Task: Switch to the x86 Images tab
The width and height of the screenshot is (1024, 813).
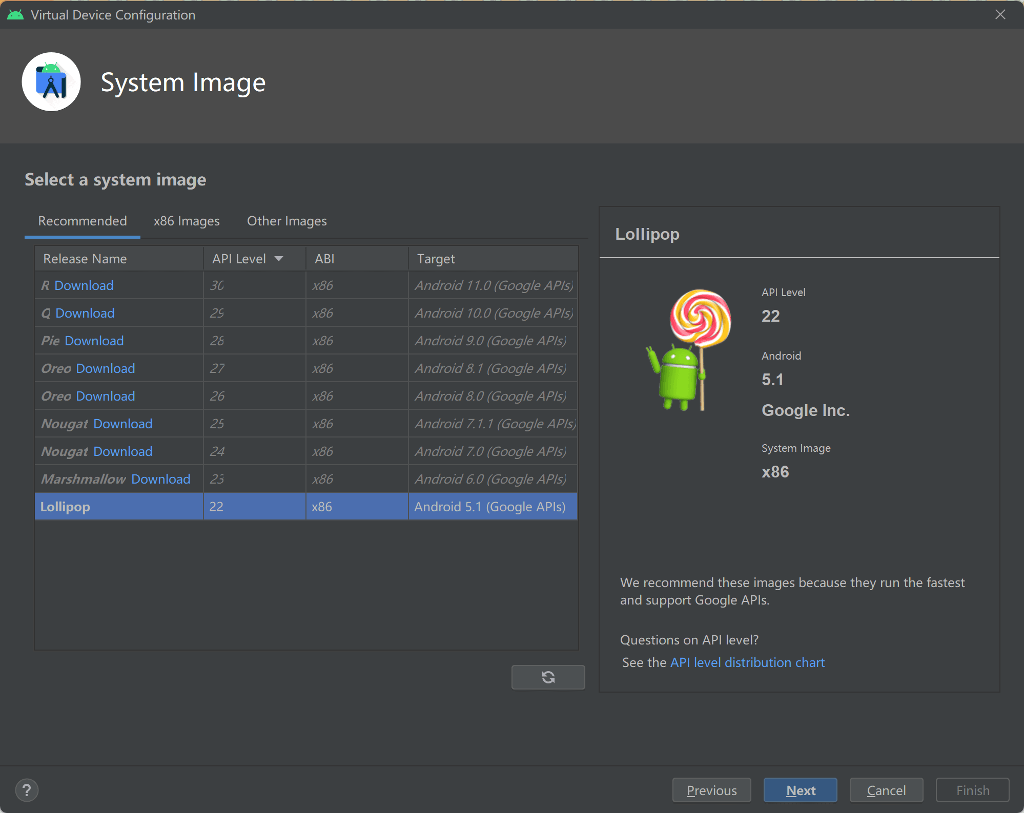Action: point(187,221)
